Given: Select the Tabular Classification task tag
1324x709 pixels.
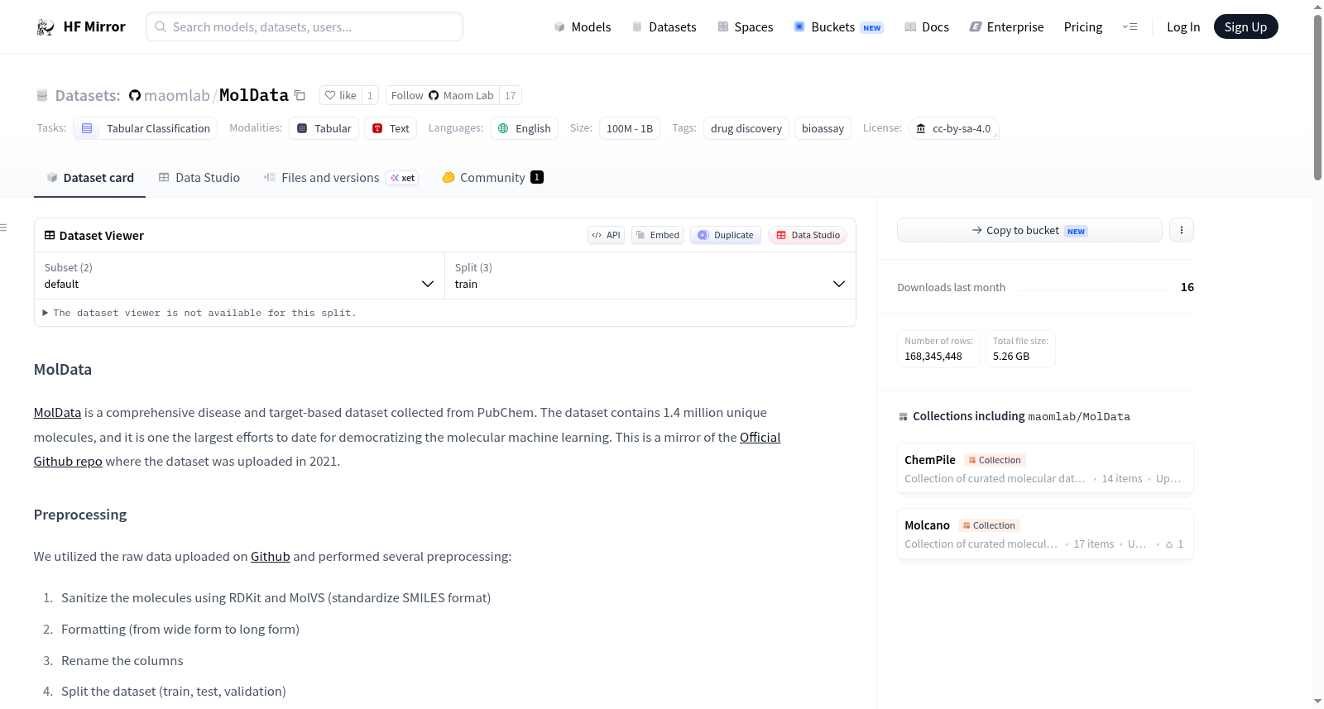Looking at the screenshot, I should [146, 128].
